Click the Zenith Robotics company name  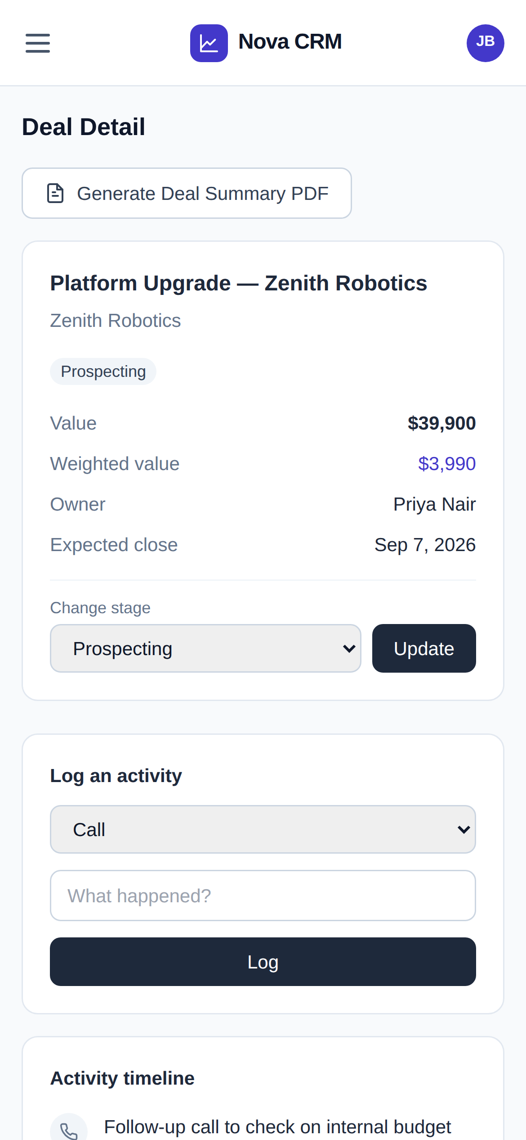coord(116,321)
